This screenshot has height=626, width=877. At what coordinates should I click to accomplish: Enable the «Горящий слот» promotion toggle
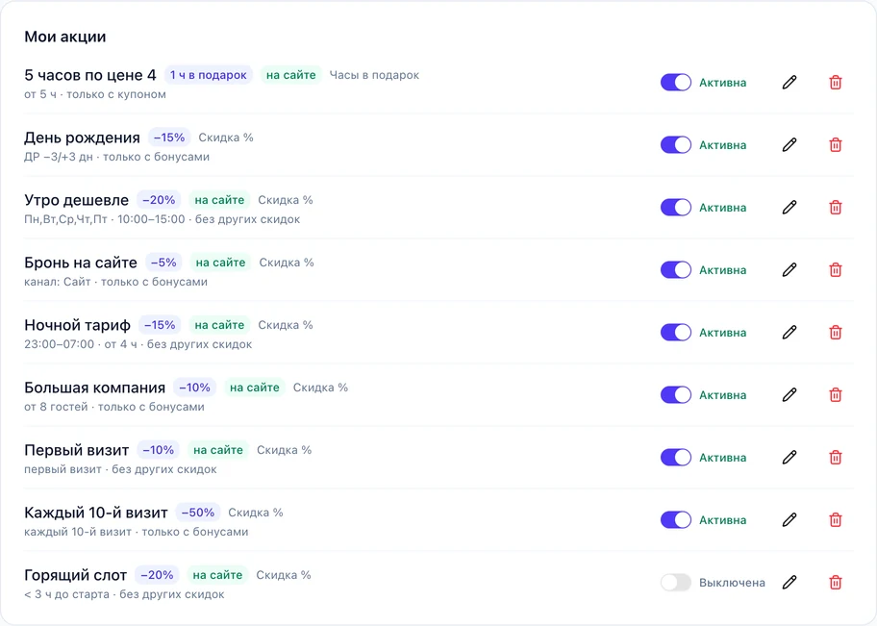(x=676, y=583)
